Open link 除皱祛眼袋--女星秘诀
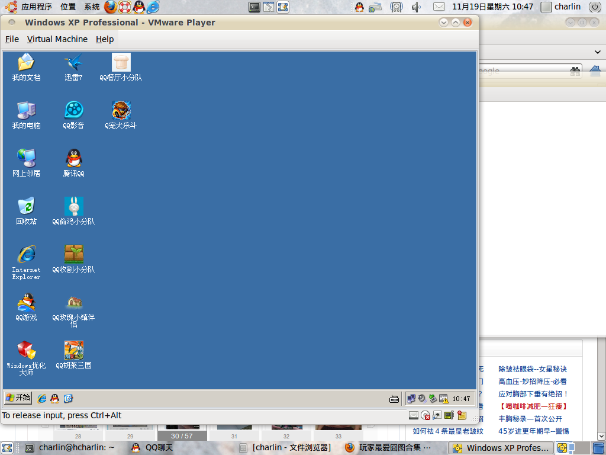 (x=532, y=369)
